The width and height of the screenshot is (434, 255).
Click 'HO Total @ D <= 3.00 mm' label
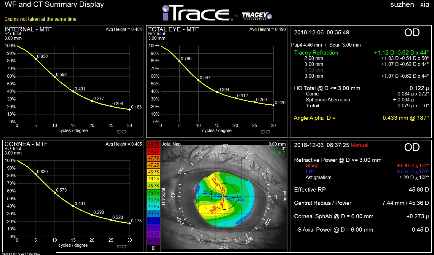tap(327, 88)
